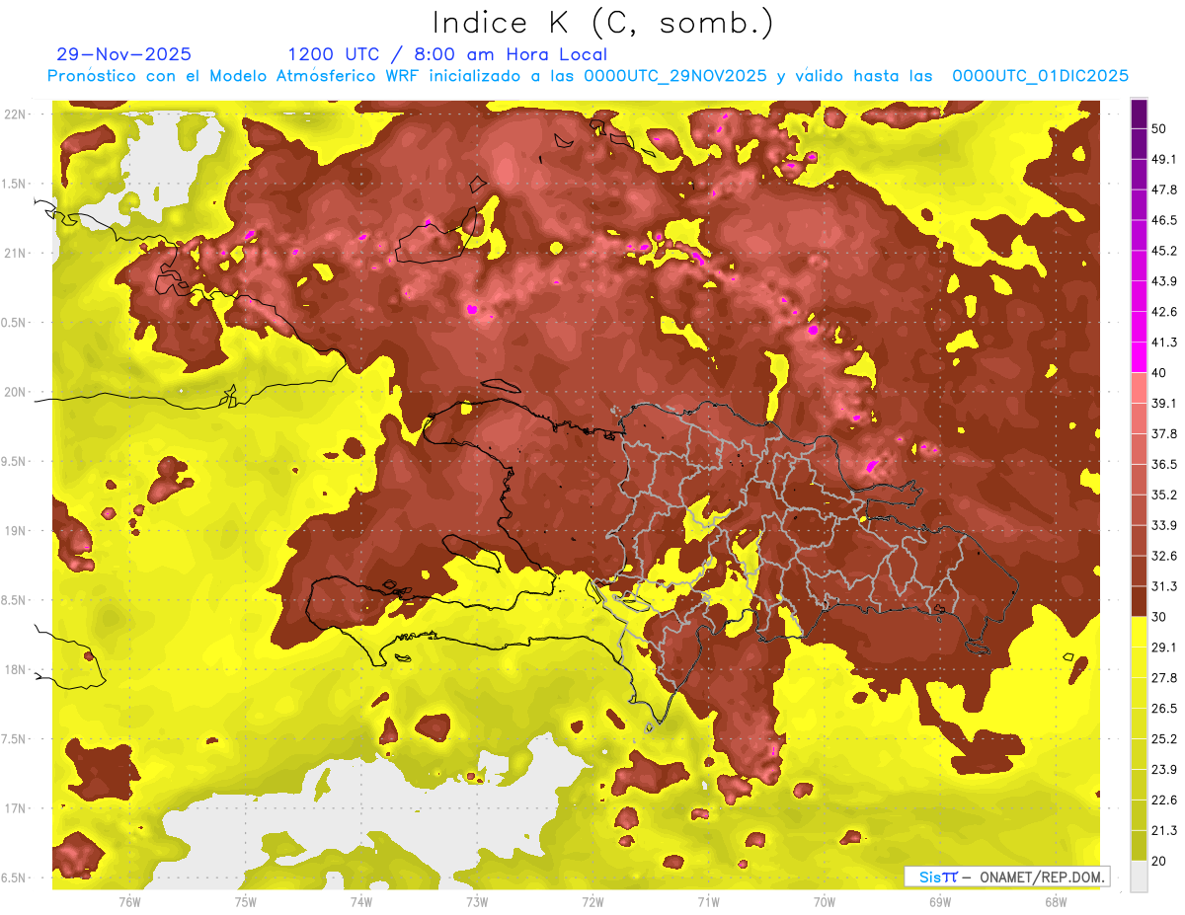Click colorbar value "46.5"

point(1163,220)
